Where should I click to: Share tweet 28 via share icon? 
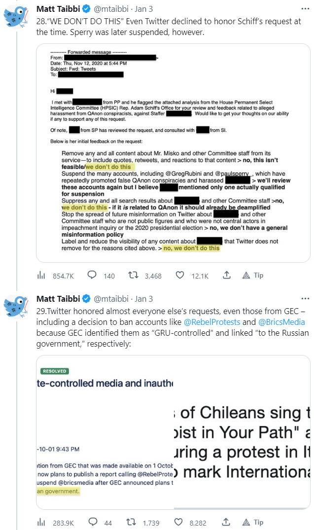[x=226, y=275]
